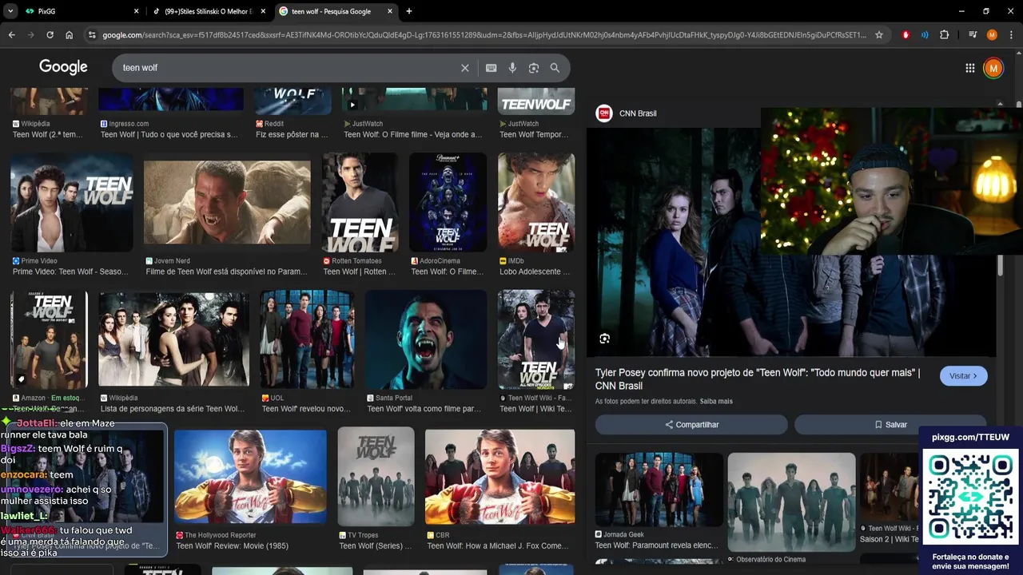Image resolution: width=1023 pixels, height=575 pixels.
Task: Open the AdoroCinema Teen Wolf poster
Action: point(448,203)
